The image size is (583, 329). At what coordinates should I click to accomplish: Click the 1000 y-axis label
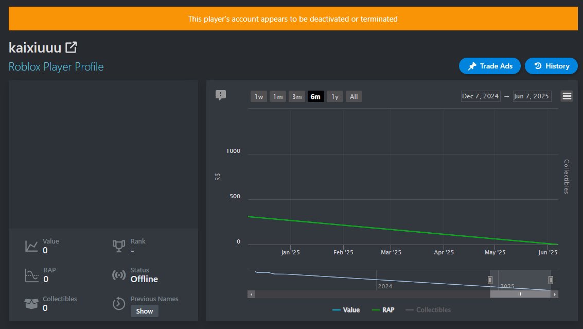233,151
